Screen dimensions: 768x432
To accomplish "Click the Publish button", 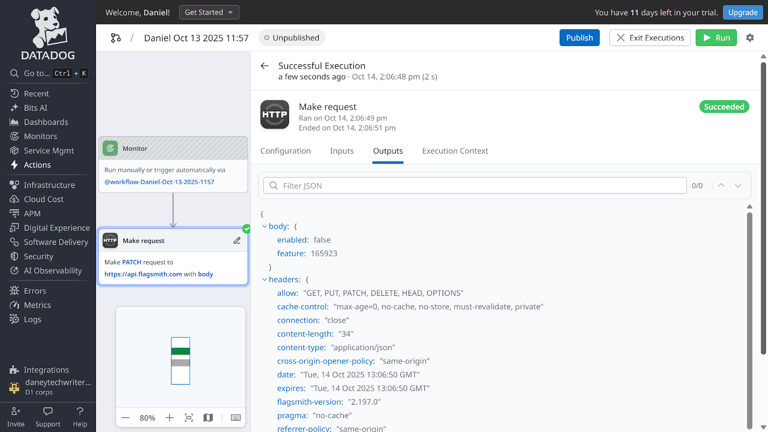I will coord(579,38).
